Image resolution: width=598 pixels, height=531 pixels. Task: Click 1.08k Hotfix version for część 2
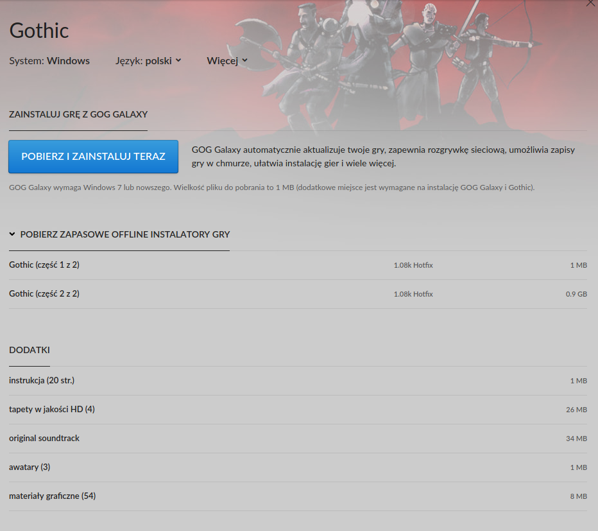pos(413,294)
